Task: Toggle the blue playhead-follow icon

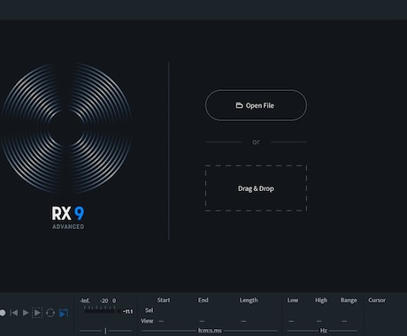Action: (x=64, y=313)
